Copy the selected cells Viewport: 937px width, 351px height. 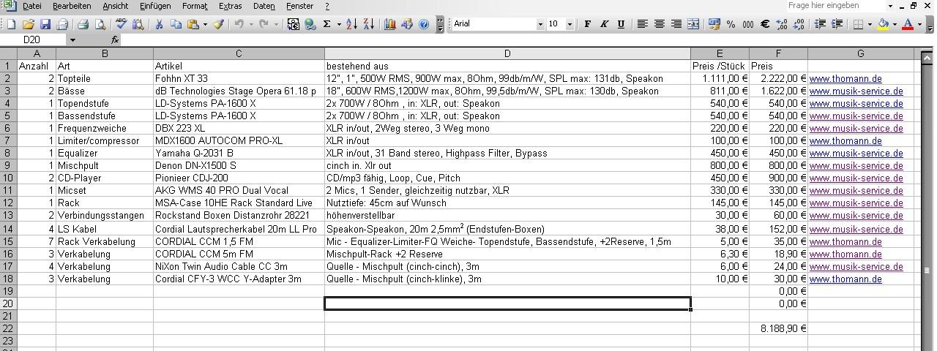click(x=176, y=24)
